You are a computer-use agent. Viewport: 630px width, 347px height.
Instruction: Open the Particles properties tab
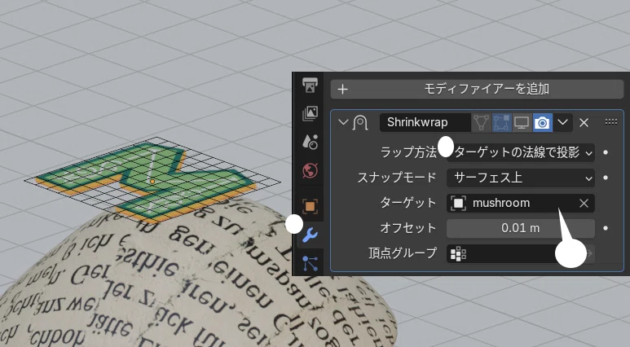[310, 263]
